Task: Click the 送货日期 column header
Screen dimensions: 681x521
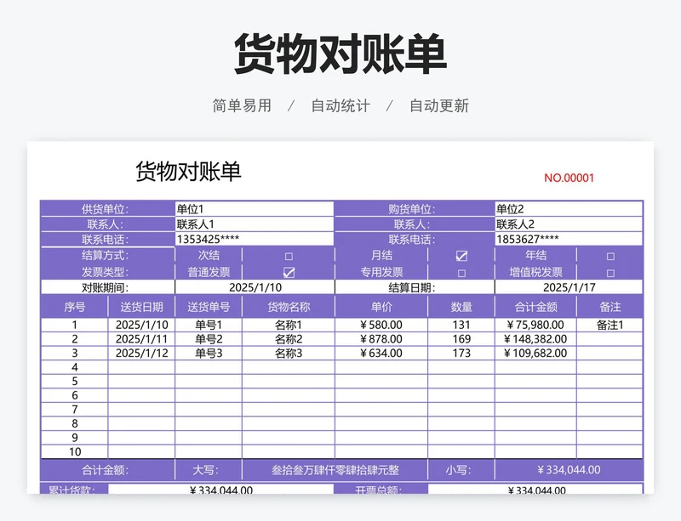Action: pyautogui.click(x=141, y=307)
